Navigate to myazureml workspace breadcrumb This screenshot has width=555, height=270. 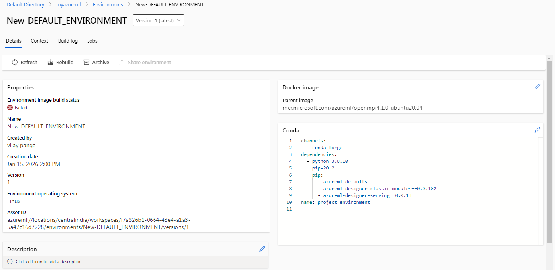[x=68, y=5]
